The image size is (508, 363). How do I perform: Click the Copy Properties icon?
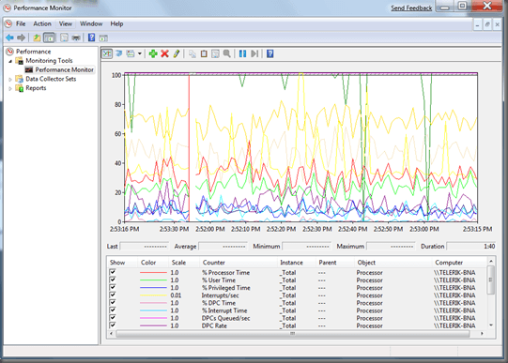[x=192, y=53]
